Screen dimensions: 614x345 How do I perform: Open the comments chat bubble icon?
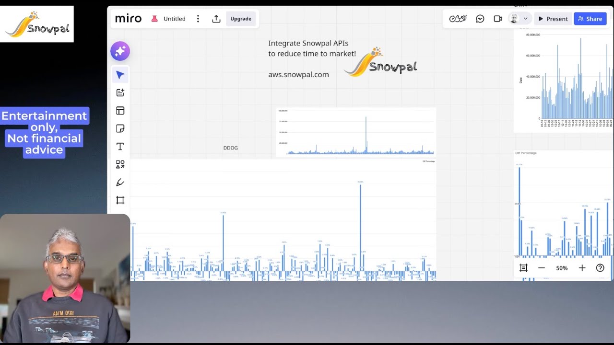pos(480,19)
